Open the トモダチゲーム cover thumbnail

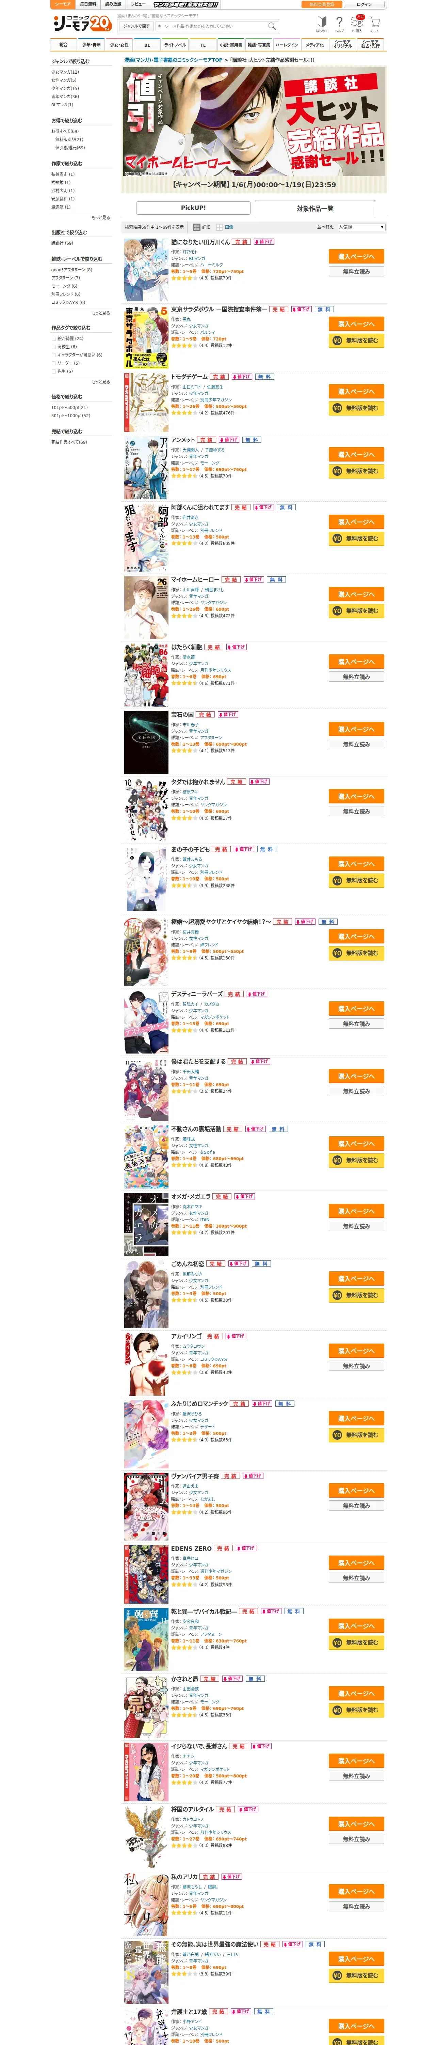[146, 402]
